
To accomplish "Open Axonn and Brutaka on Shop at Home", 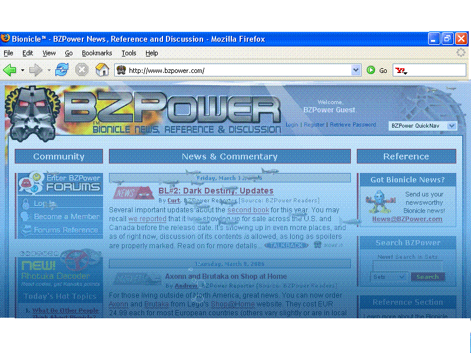I will tap(225, 276).
